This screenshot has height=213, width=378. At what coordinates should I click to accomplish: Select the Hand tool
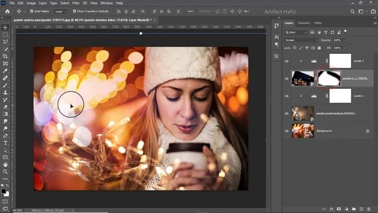point(5,164)
